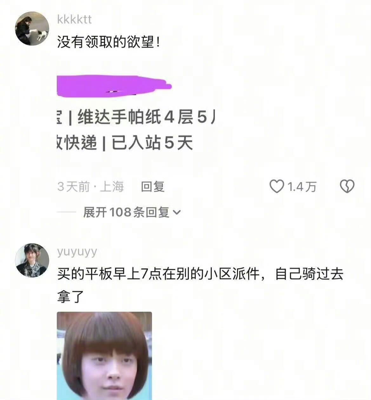The image size is (371, 400).
Task: Tap the 3天前 · 上海 timestamp
Action: point(90,187)
